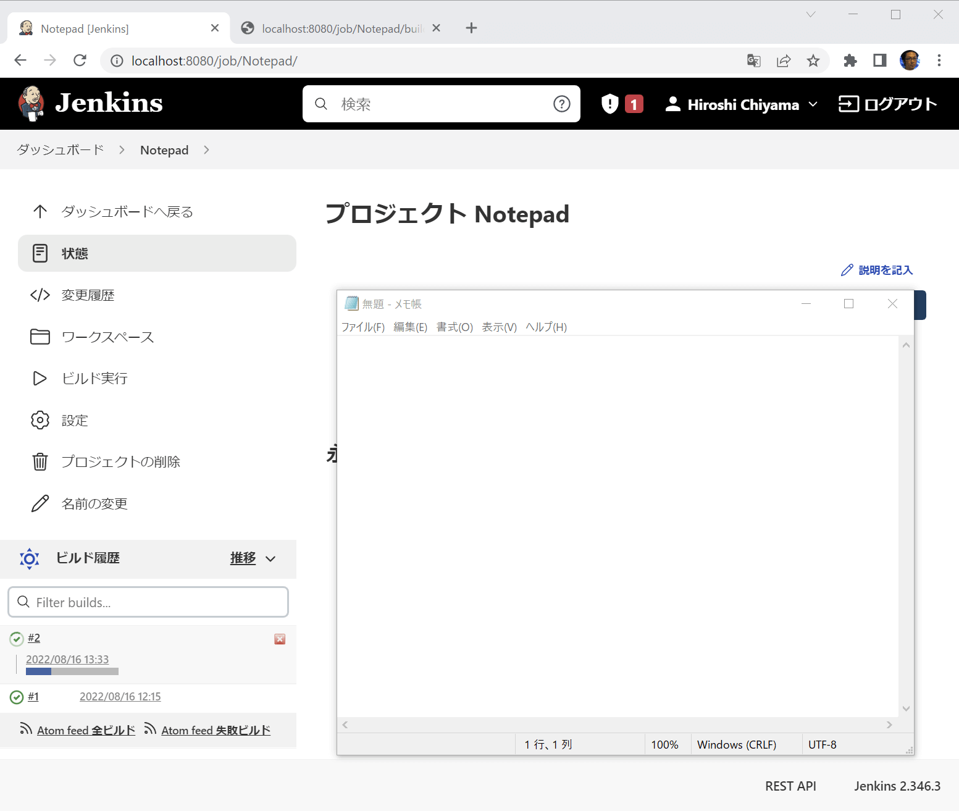Screen dimensions: 959x811
Task: Click the Notepad text editing area
Action: (x=618, y=526)
